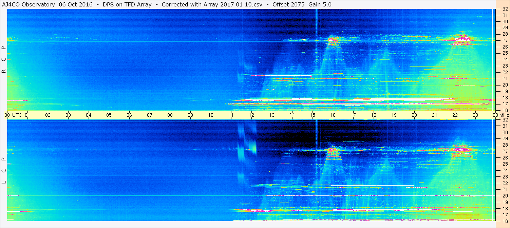Select the 10 hour tick label
The width and height of the screenshot is (510, 228).
(x=211, y=115)
